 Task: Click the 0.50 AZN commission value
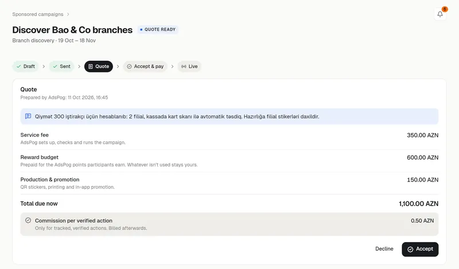[x=422, y=220]
